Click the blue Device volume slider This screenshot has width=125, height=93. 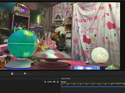[93, 87]
